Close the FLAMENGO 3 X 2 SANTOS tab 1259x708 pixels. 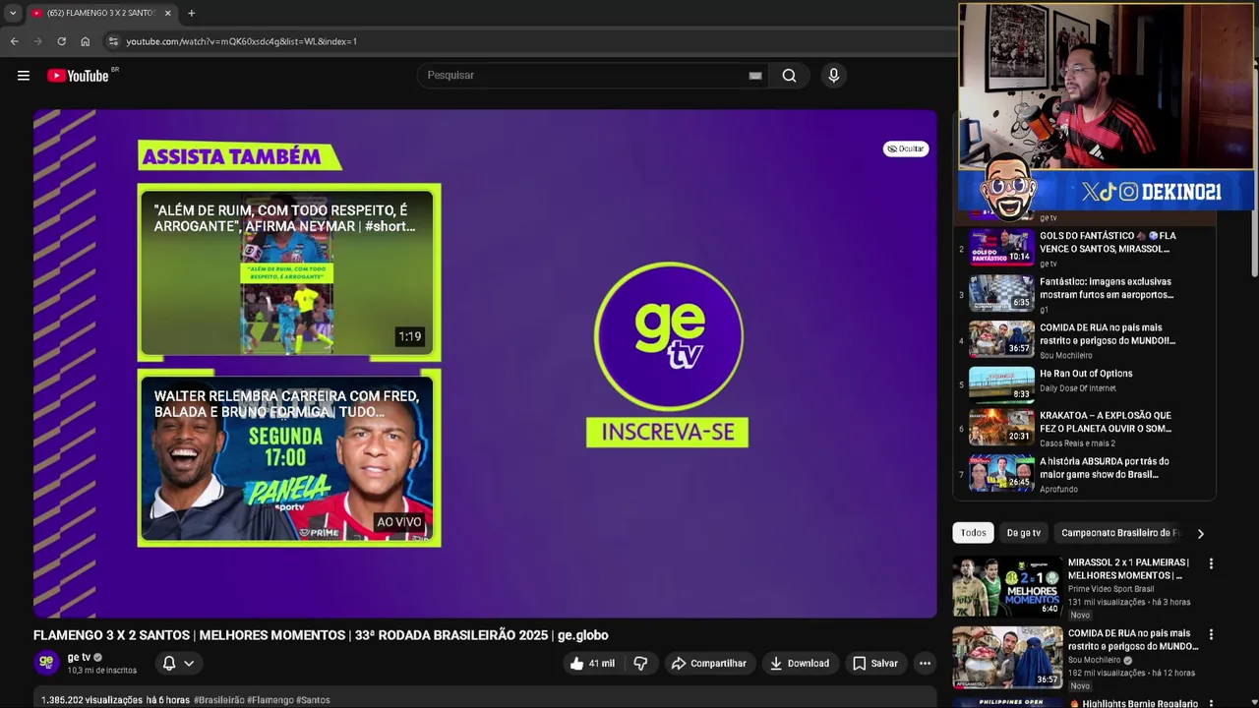(167, 13)
